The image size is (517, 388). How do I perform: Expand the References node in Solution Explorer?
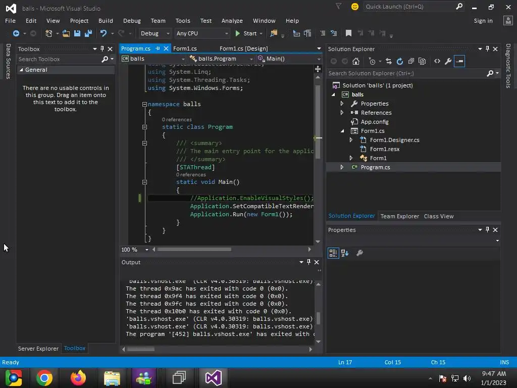pyautogui.click(x=342, y=113)
